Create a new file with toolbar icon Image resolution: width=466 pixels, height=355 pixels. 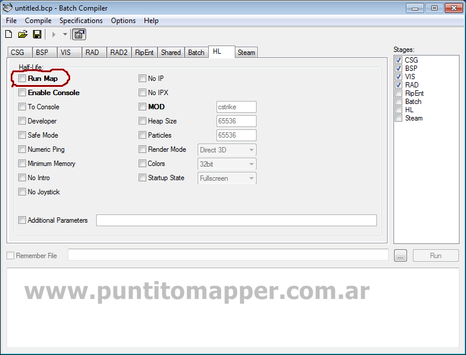[9, 34]
